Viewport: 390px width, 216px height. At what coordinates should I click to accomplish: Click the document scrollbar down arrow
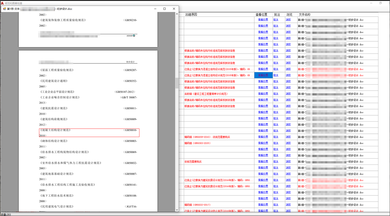point(177,210)
